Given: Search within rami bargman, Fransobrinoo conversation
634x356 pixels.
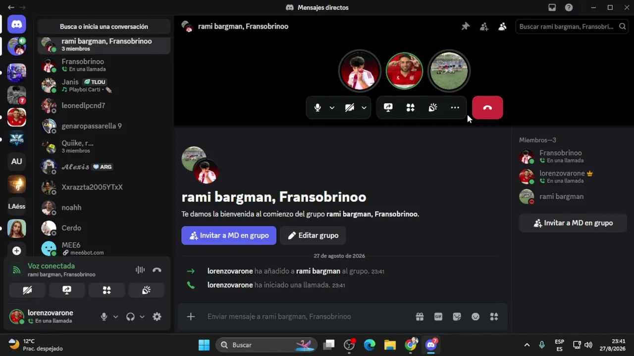Looking at the screenshot, I should click(x=573, y=27).
